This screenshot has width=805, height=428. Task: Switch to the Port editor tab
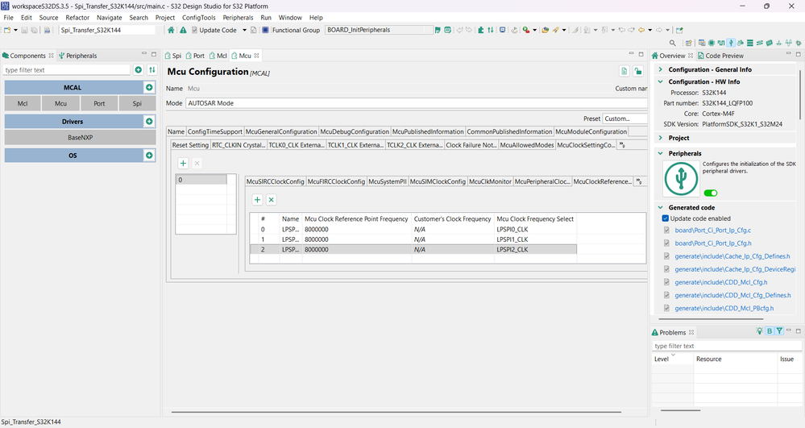[x=195, y=56]
